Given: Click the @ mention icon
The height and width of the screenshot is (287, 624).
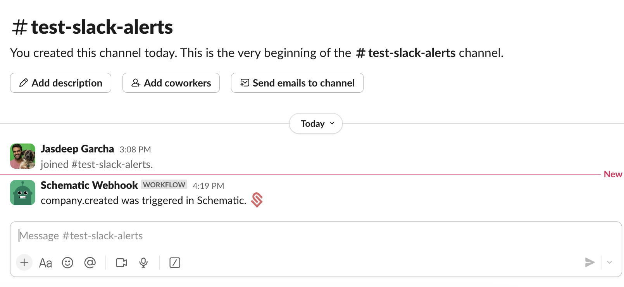Looking at the screenshot, I should (90, 263).
